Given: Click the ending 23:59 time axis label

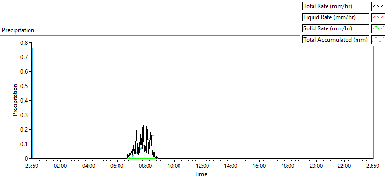Looking at the screenshot, I should click(373, 166).
